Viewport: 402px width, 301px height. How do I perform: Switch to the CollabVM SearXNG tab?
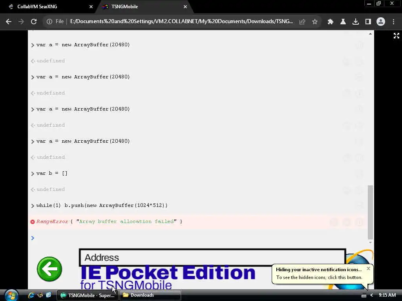(49, 7)
